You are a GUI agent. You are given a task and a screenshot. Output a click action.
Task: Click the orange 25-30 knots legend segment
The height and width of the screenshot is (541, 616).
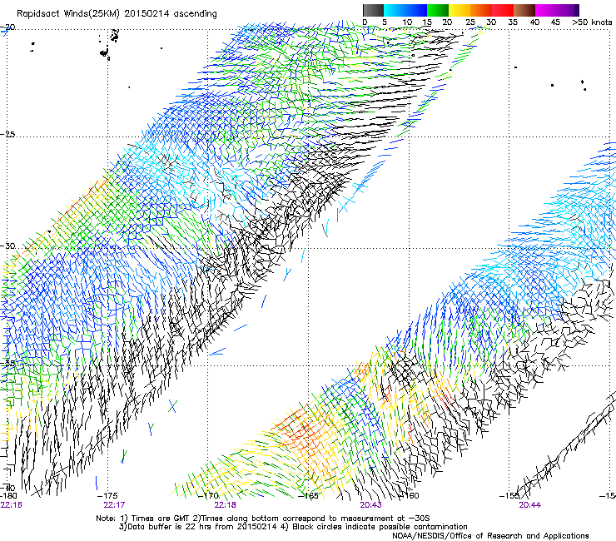481,10
